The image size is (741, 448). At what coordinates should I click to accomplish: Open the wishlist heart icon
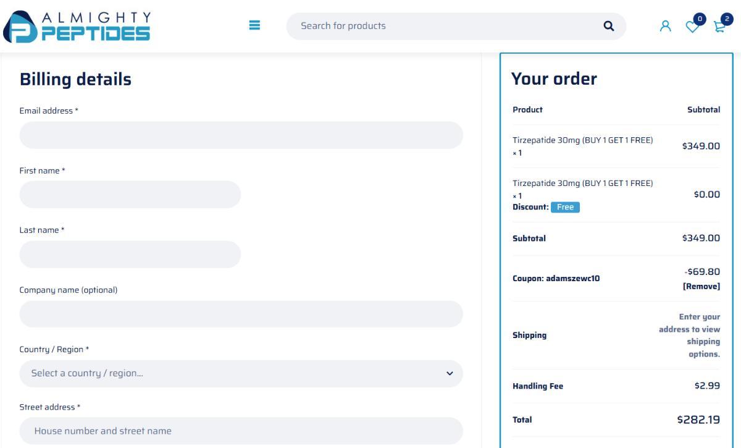[x=694, y=26]
